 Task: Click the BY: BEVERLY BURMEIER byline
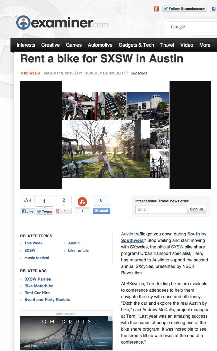tap(100, 73)
